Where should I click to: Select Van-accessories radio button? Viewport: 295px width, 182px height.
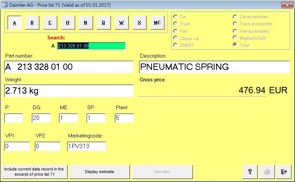click(x=235, y=31)
